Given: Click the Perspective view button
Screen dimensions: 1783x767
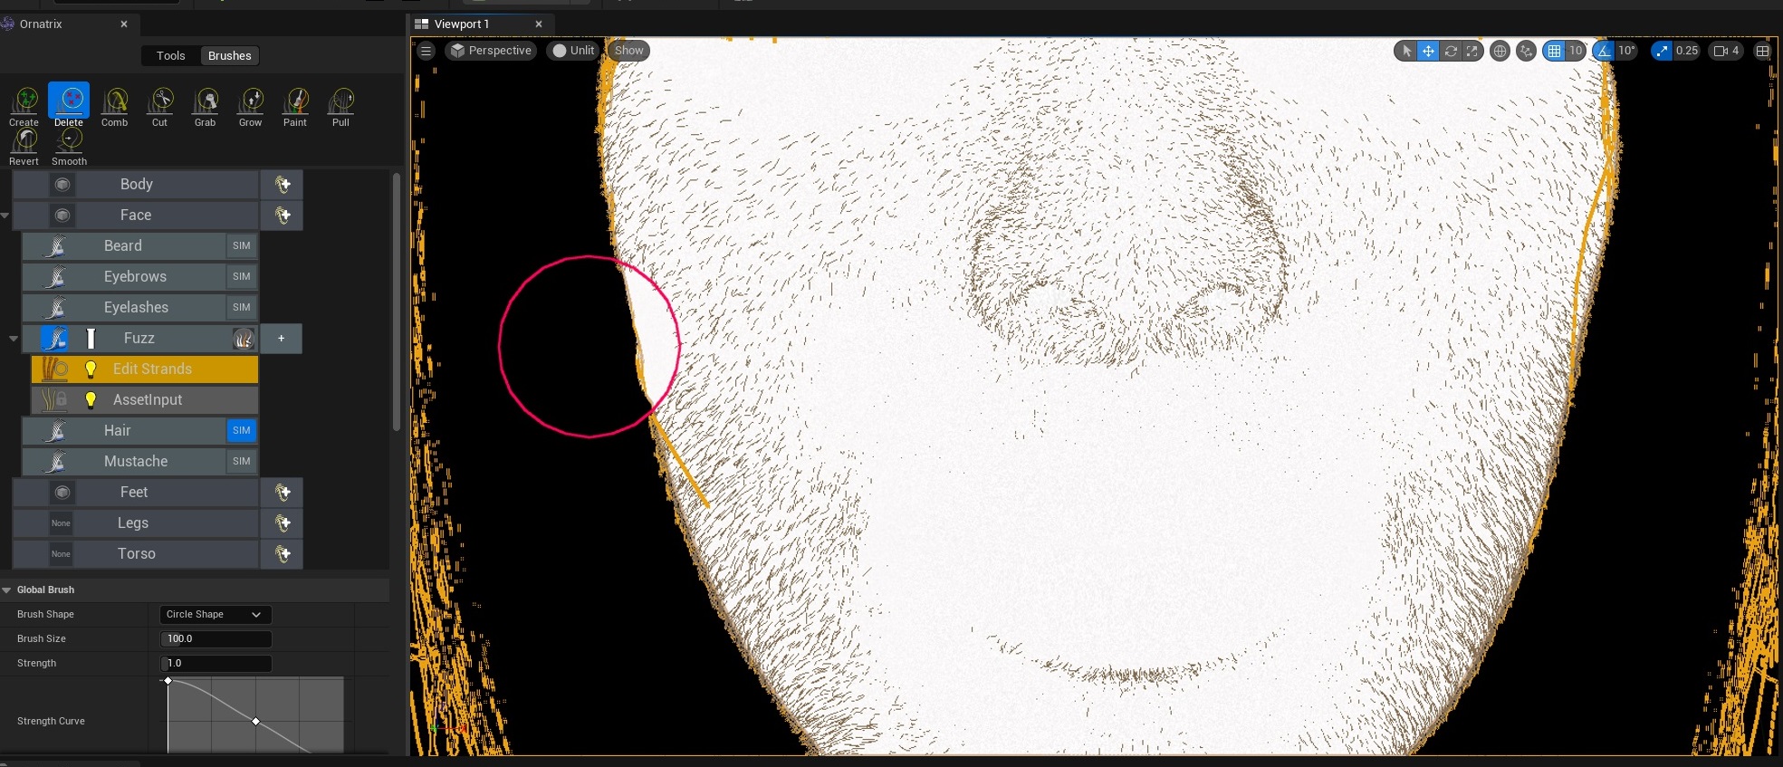Looking at the screenshot, I should pyautogui.click(x=491, y=51).
